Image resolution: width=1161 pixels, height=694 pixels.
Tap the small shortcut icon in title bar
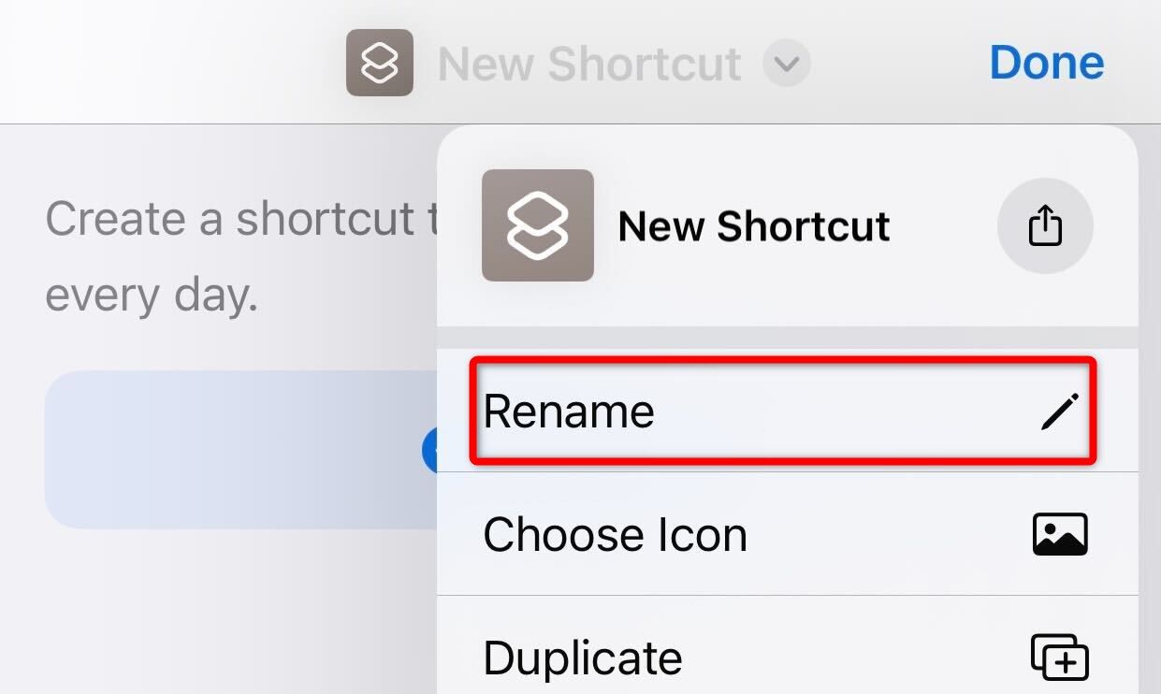pyautogui.click(x=380, y=63)
